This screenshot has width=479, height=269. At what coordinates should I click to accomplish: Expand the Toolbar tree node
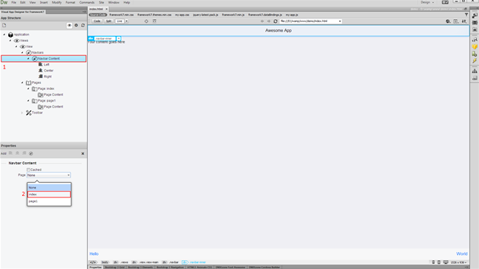[22, 113]
